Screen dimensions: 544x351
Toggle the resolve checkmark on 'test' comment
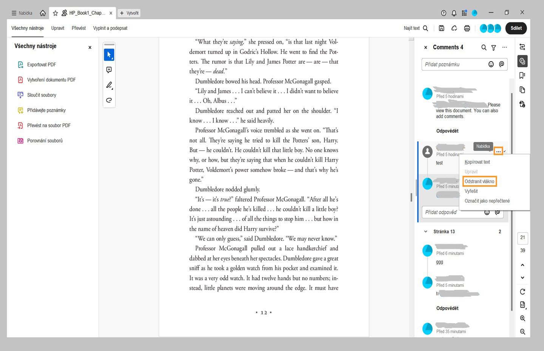coord(505,151)
